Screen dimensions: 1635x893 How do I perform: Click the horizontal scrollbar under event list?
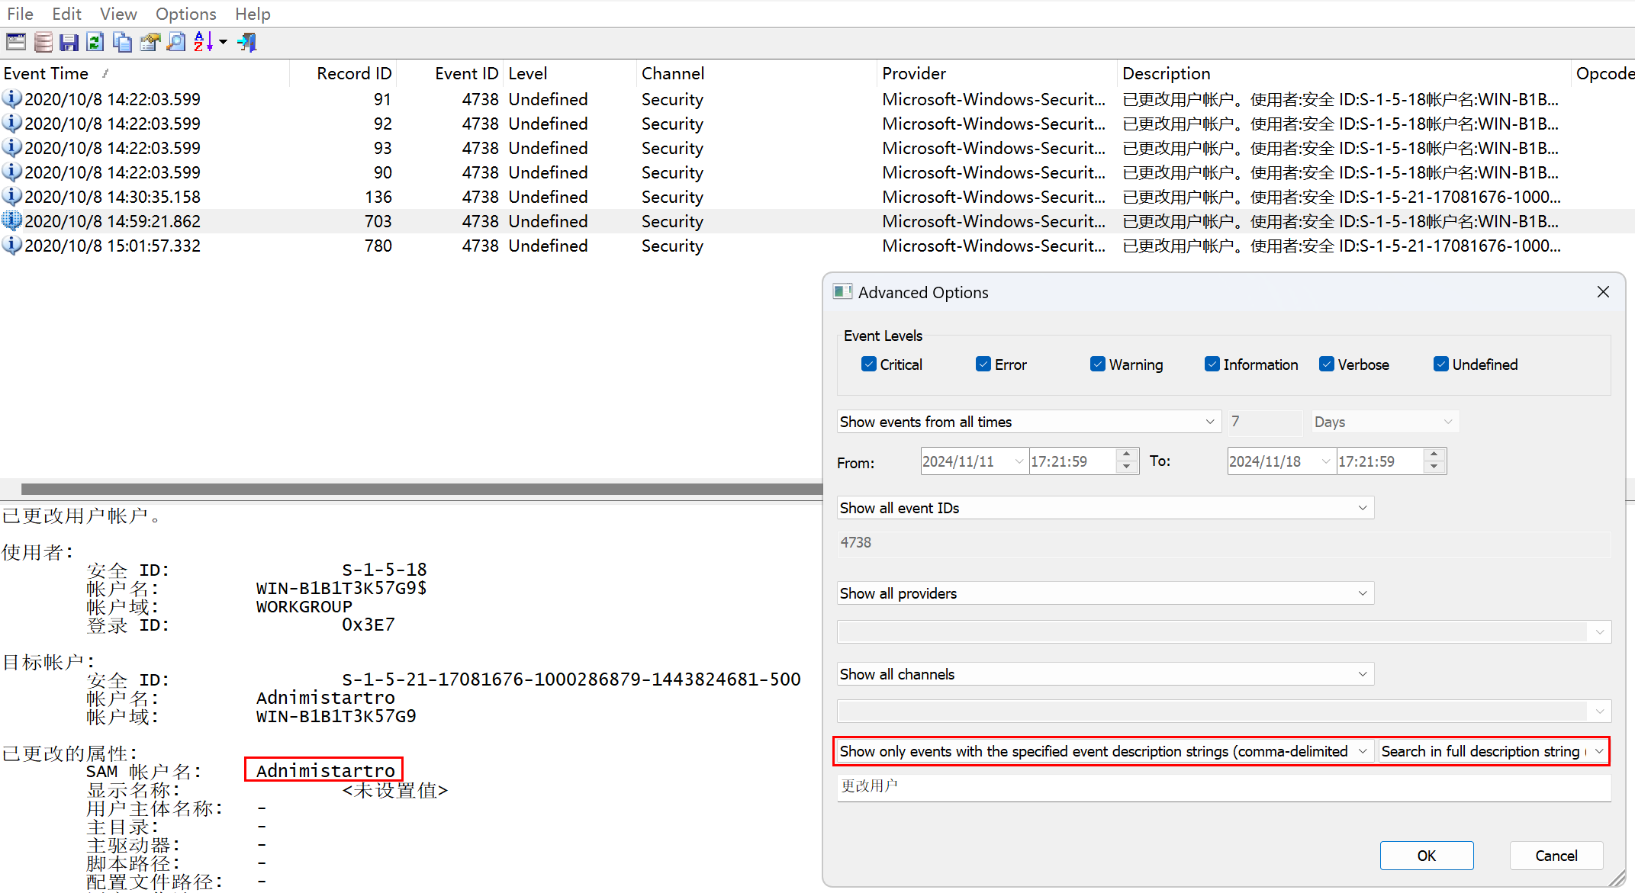tap(420, 489)
